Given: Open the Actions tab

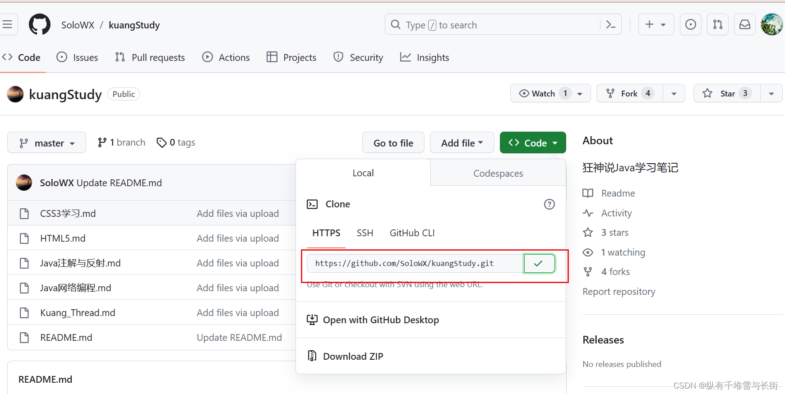Looking at the screenshot, I should [226, 58].
